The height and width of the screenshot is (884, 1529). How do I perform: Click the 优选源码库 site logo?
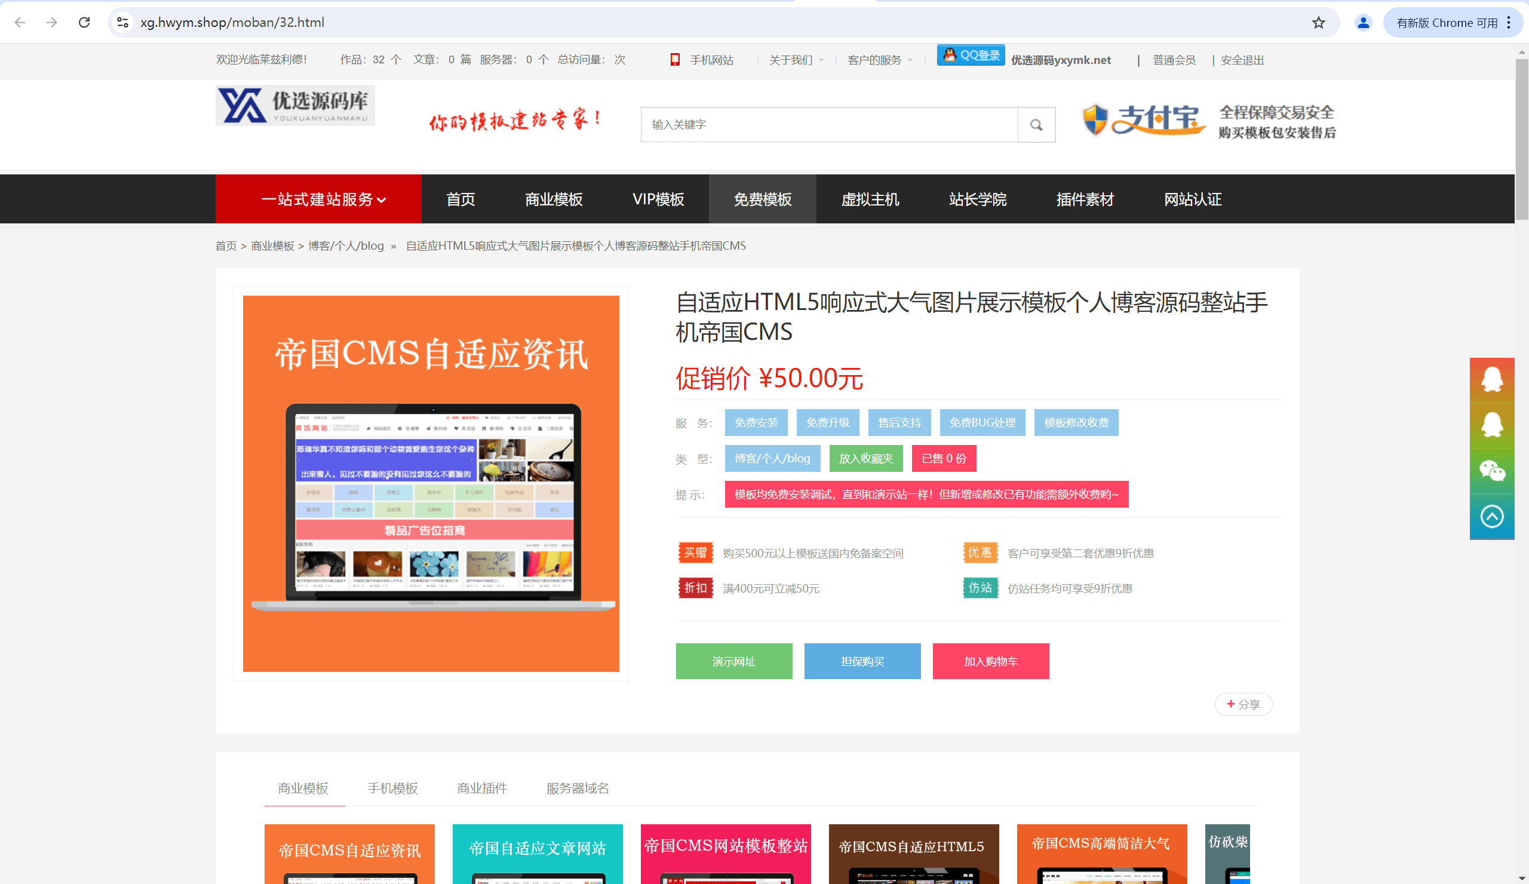295,106
